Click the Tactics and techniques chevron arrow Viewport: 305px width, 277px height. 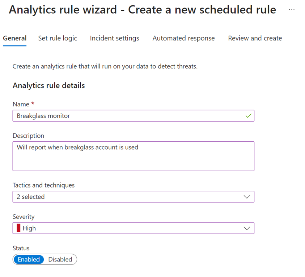[247, 197]
